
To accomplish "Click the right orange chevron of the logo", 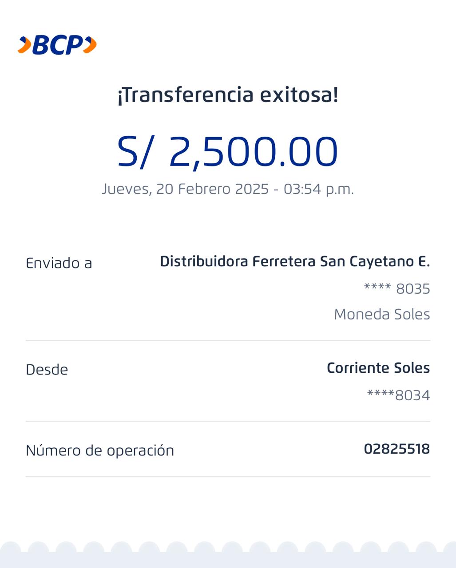I will [90, 45].
